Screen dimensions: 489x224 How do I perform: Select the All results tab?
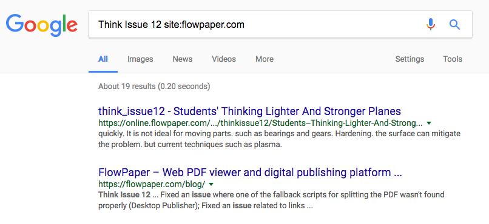click(x=103, y=59)
